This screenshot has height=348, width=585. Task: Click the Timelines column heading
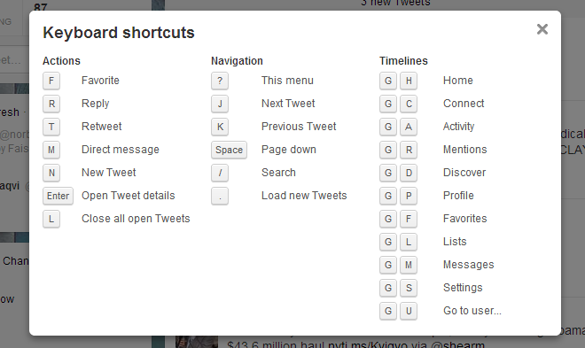point(403,61)
